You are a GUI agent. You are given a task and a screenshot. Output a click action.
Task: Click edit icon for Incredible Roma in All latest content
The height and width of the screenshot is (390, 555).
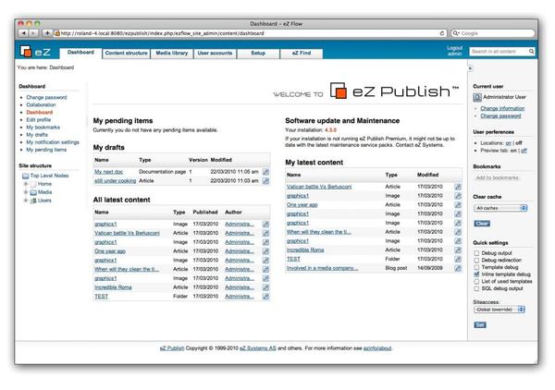coord(265,287)
